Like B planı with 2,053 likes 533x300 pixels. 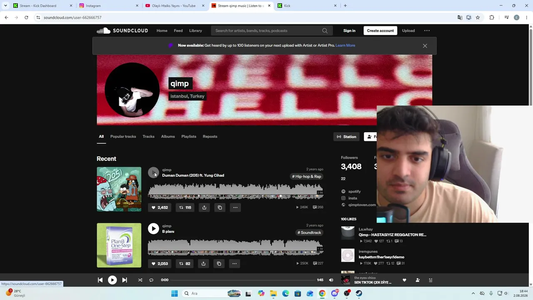click(159, 263)
